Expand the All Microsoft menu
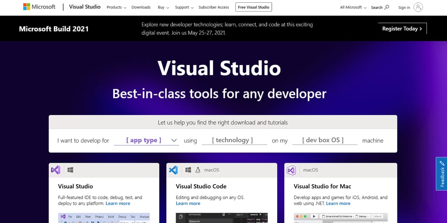Viewport: 447px width, 223px height. [x=353, y=8]
